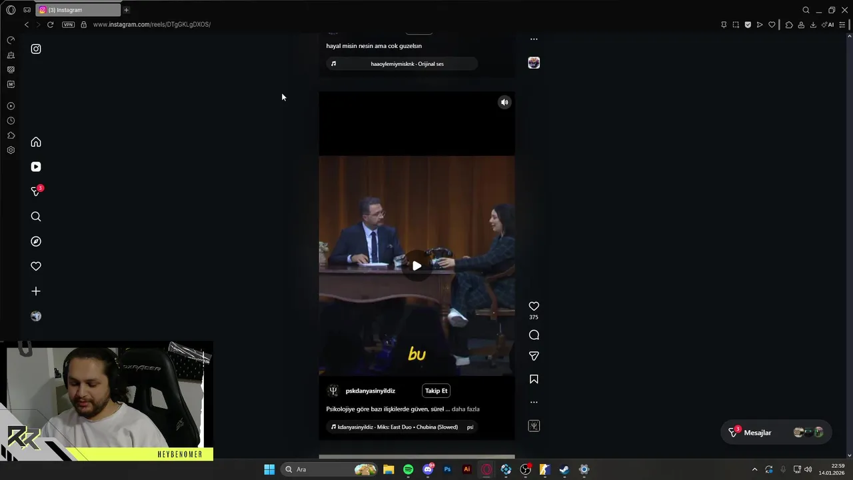This screenshot has height=480, width=853.
Task: Open Settings gear in the Opera sidebar
Action: [x=11, y=150]
